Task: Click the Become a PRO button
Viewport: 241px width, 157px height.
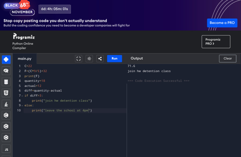Action: (x=222, y=23)
